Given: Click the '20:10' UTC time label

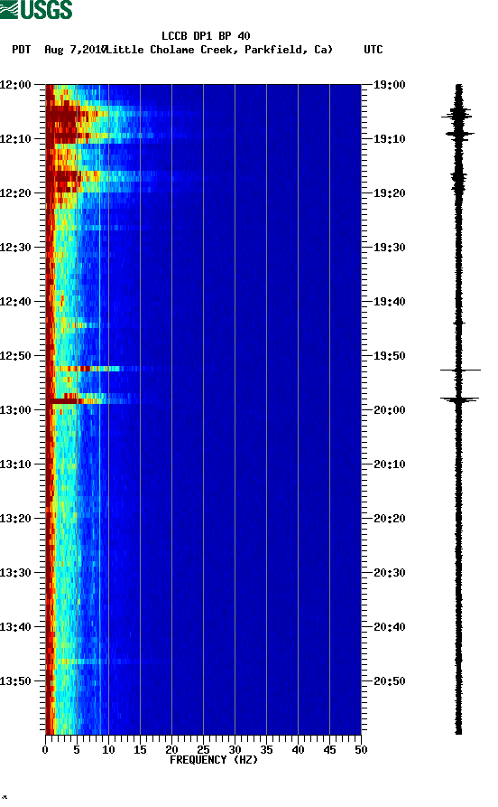Looking at the screenshot, I should 390,464.
